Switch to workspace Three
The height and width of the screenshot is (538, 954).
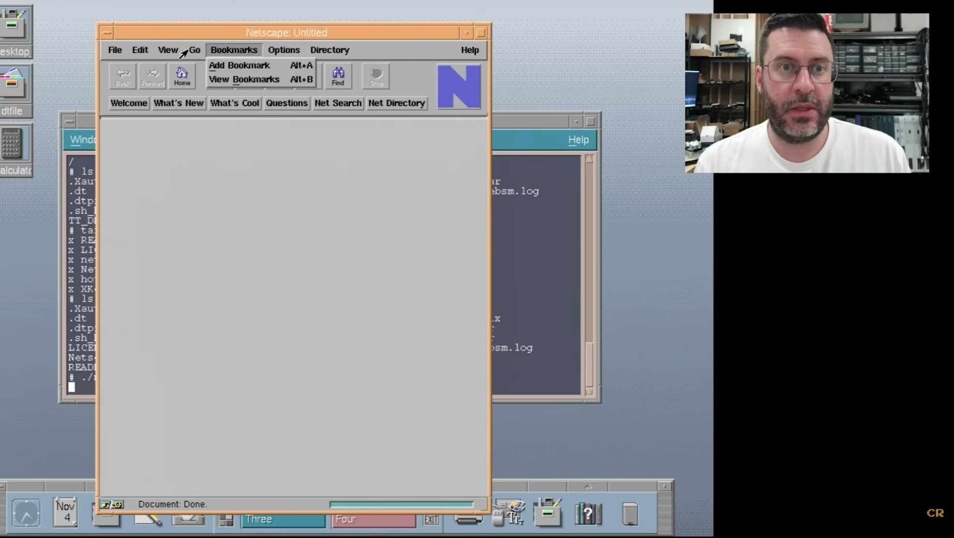click(284, 520)
